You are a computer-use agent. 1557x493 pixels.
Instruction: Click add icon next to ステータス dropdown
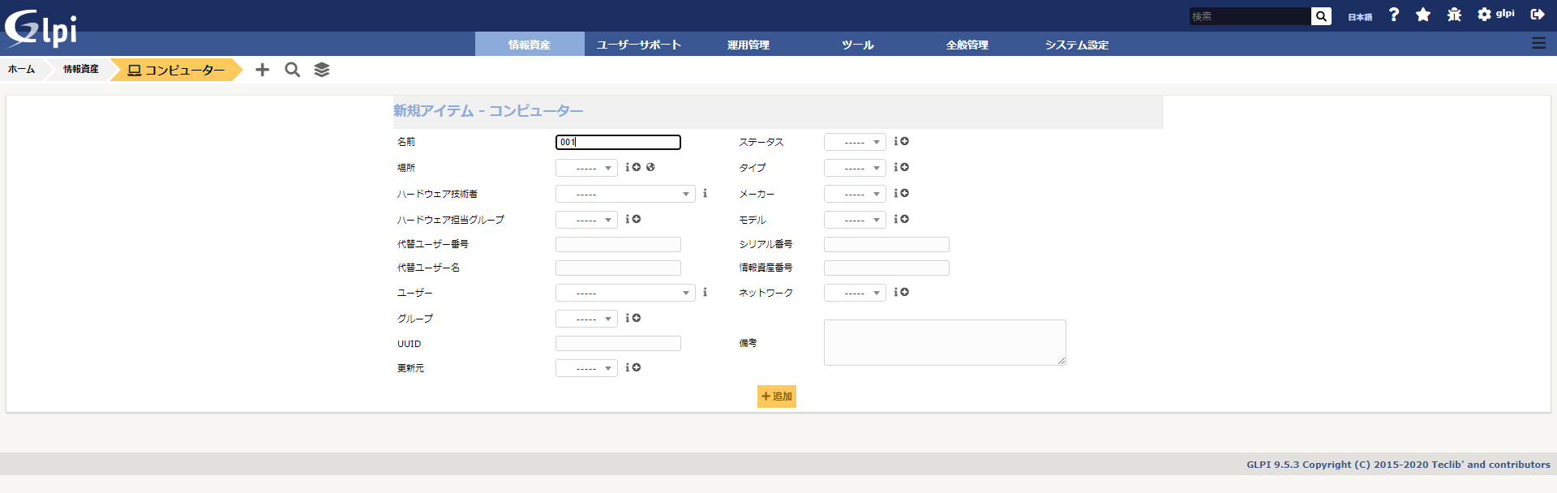pos(904,141)
